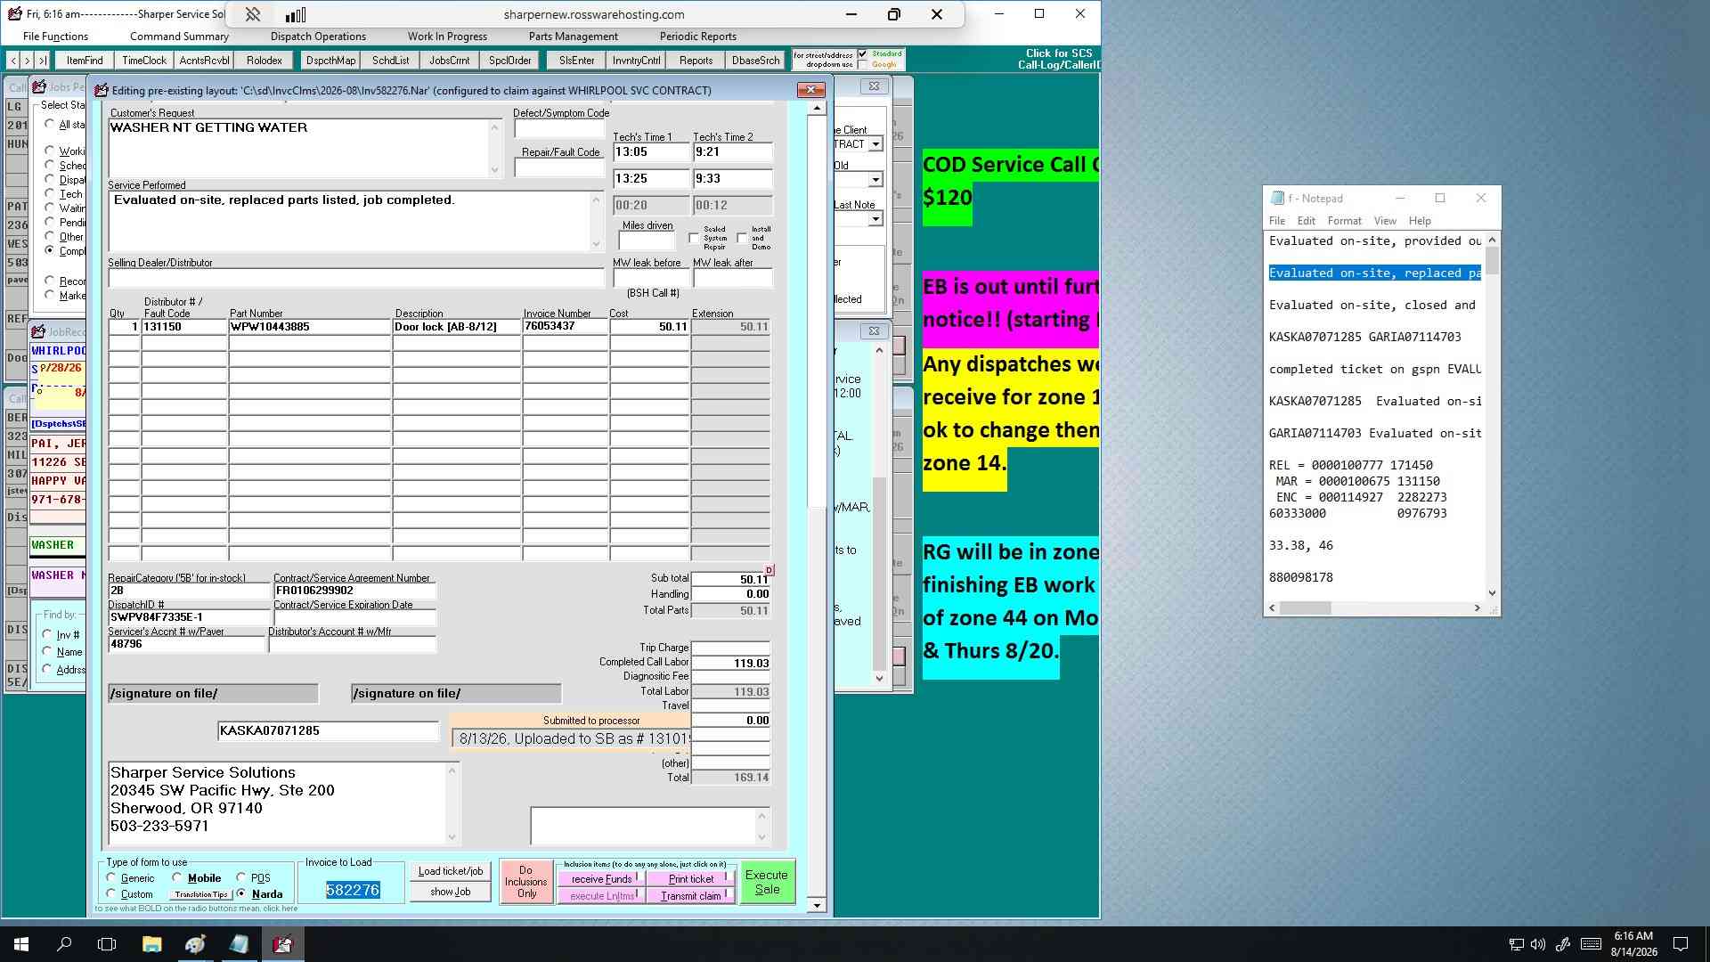Click the green Execute Sale button
The height and width of the screenshot is (962, 1710).
pyautogui.click(x=767, y=882)
